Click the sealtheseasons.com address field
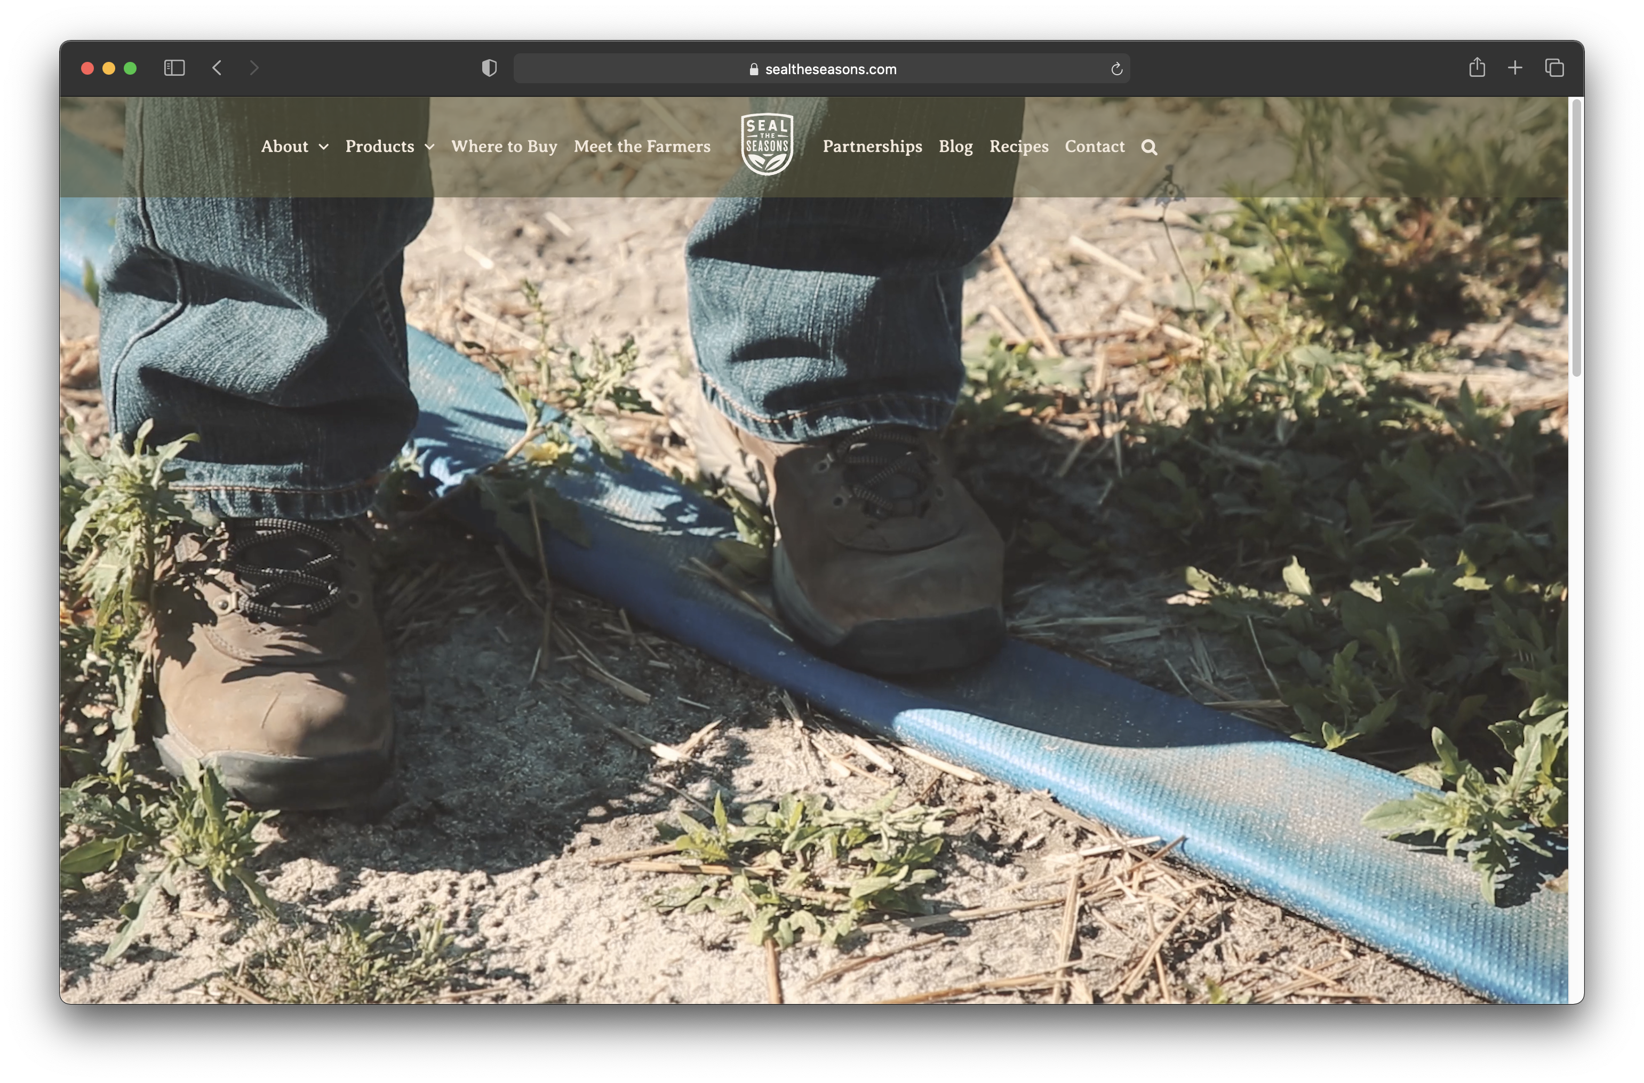1644x1083 pixels. pyautogui.click(x=821, y=69)
